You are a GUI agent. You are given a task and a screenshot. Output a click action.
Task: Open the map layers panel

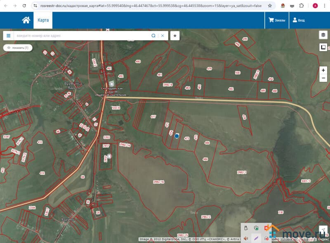(x=323, y=35)
